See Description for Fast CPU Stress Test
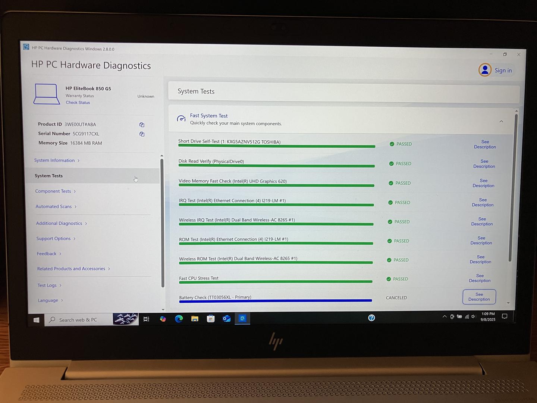The height and width of the screenshot is (403, 537). [x=480, y=278]
